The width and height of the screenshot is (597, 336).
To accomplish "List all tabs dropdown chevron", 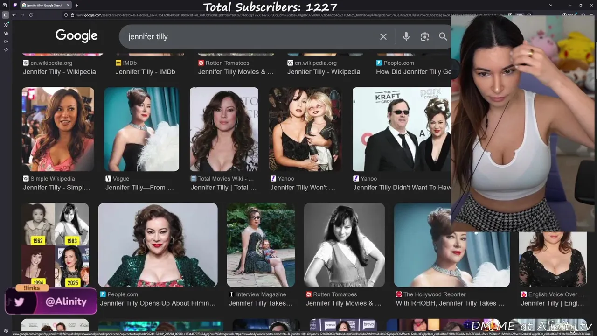I will (x=551, y=5).
